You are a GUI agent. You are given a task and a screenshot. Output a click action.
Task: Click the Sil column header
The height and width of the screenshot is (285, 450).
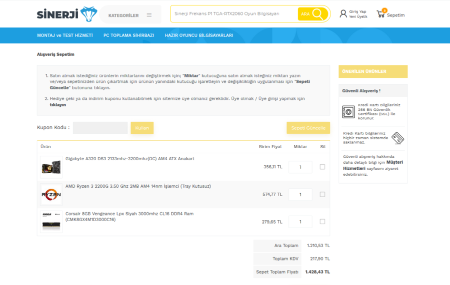pos(323,147)
